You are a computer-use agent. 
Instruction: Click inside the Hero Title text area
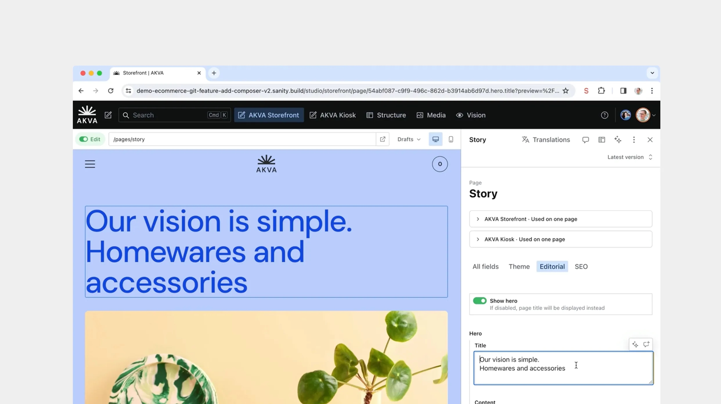pyautogui.click(x=563, y=368)
